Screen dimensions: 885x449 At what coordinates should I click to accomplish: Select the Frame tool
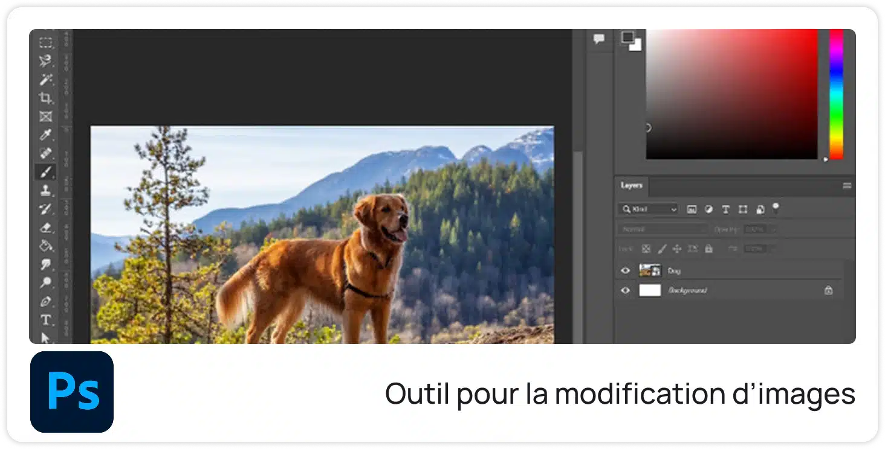coord(46,116)
